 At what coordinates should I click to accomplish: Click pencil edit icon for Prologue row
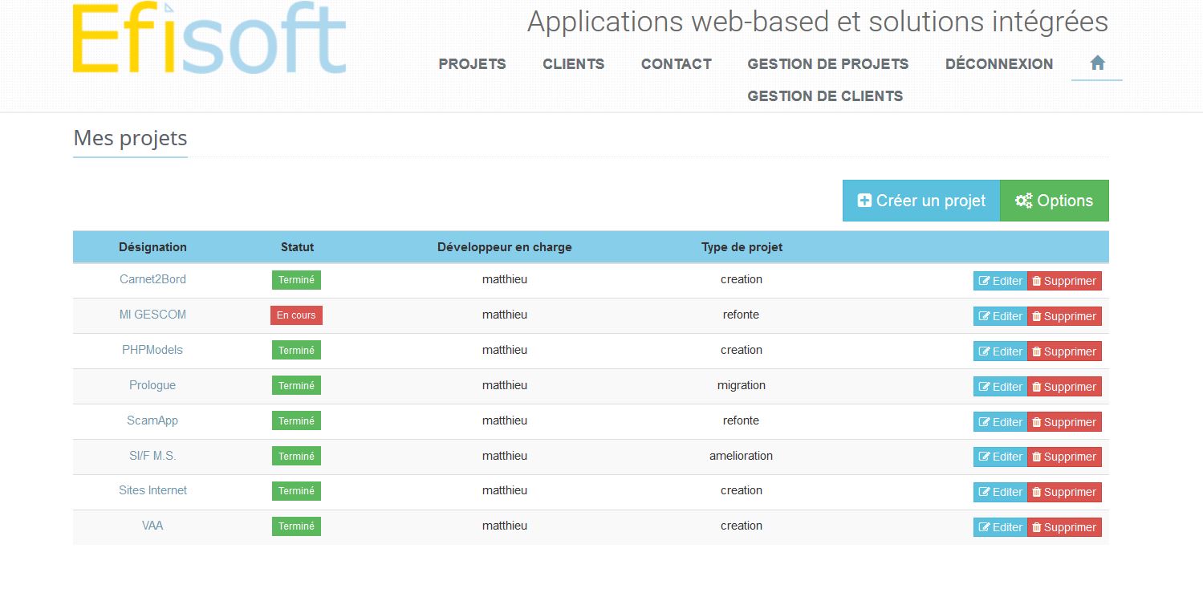click(x=984, y=387)
